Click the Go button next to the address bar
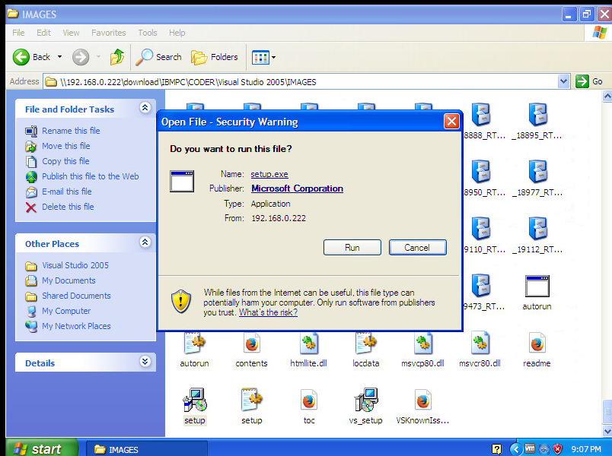Screen dimensions: 612x456 tap(589, 81)
